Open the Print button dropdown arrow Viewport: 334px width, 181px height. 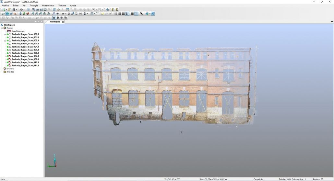click(24, 10)
